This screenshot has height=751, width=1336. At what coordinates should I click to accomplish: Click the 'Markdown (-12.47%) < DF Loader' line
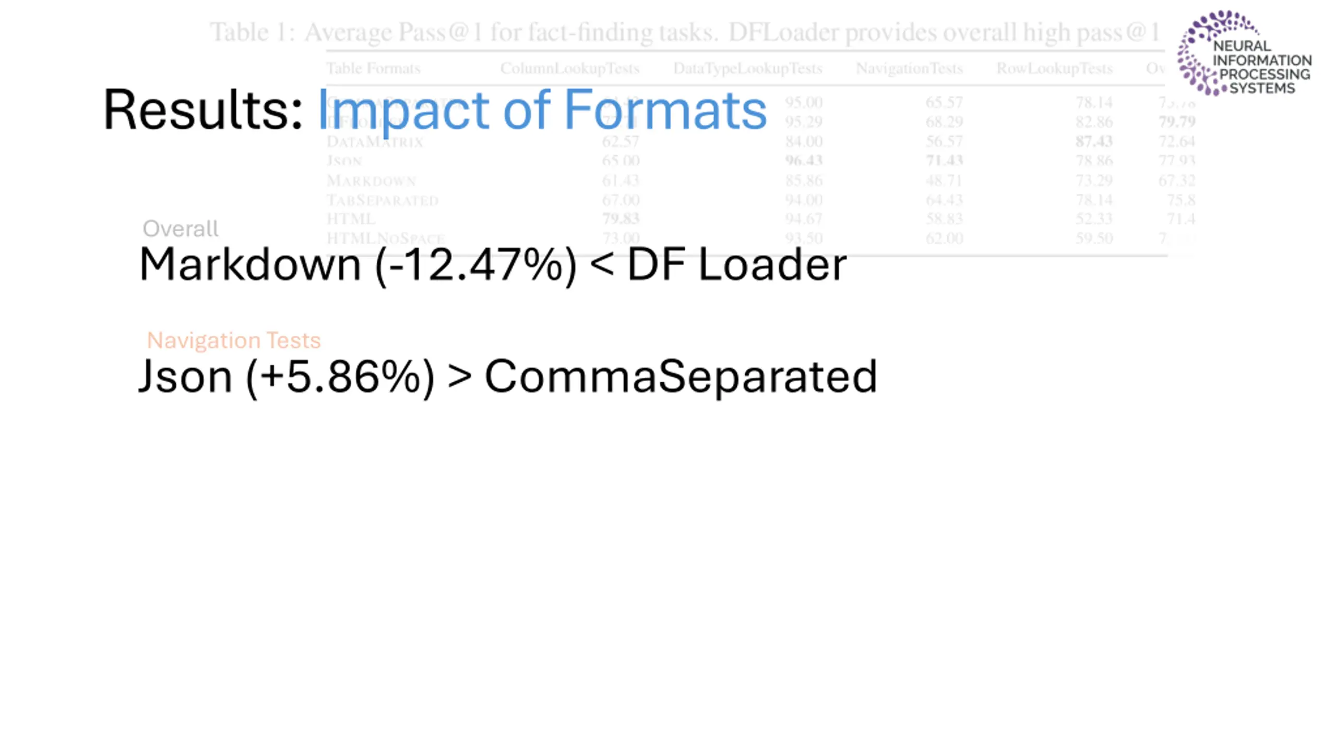click(493, 265)
